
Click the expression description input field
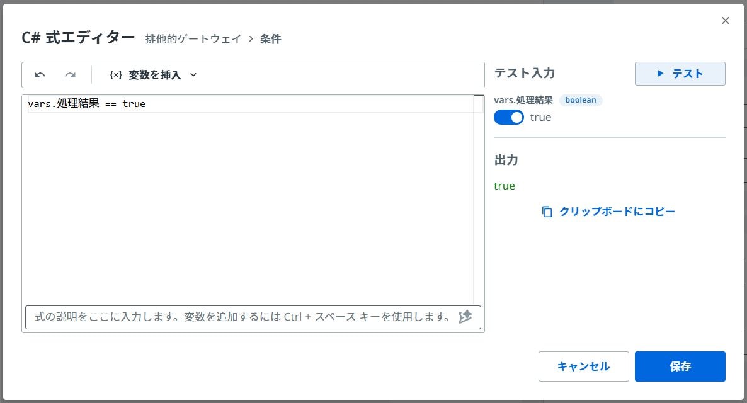point(239,317)
